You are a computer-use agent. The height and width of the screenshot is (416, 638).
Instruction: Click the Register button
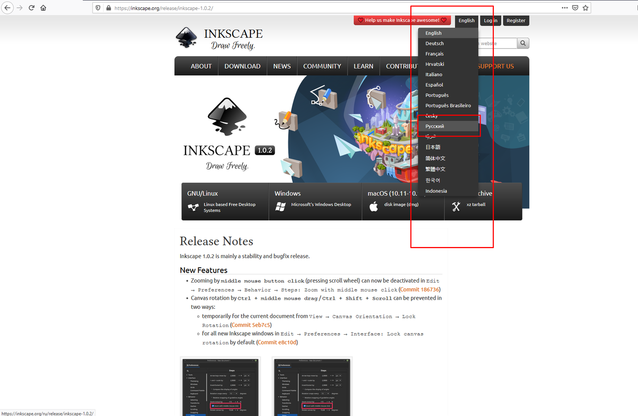point(516,20)
